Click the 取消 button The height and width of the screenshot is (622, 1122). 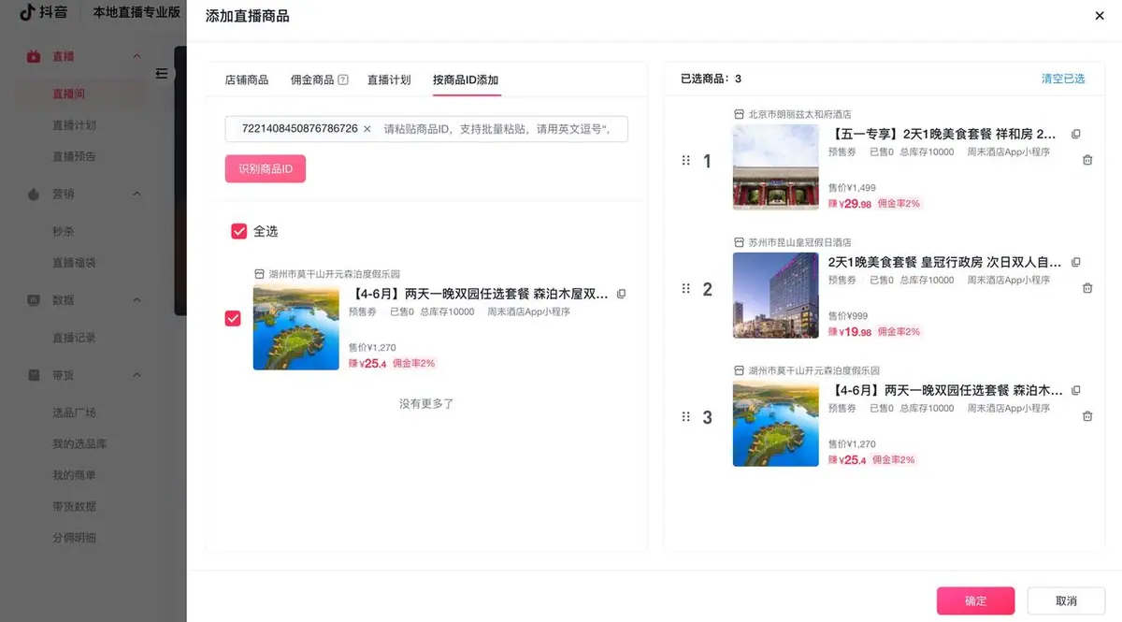coord(1066,600)
